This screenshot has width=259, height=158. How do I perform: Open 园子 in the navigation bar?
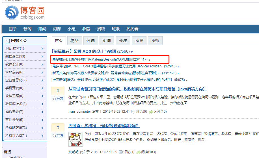pos(13,29)
